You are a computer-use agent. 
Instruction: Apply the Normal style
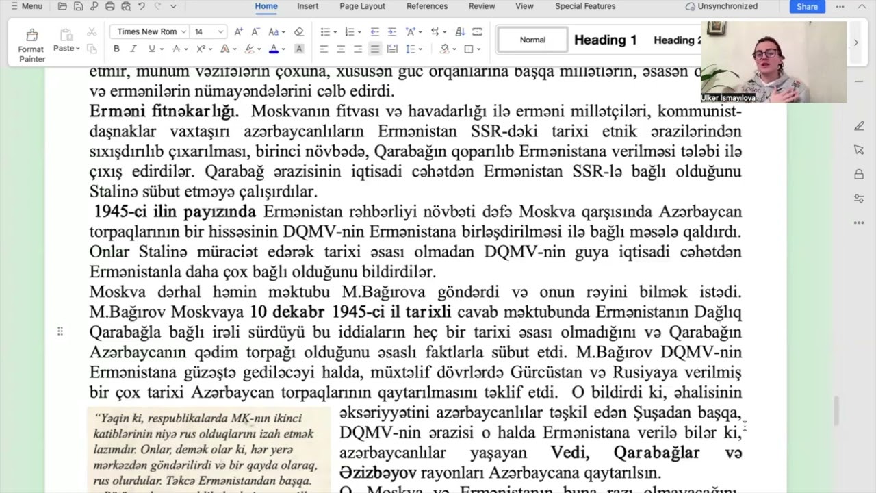(532, 40)
